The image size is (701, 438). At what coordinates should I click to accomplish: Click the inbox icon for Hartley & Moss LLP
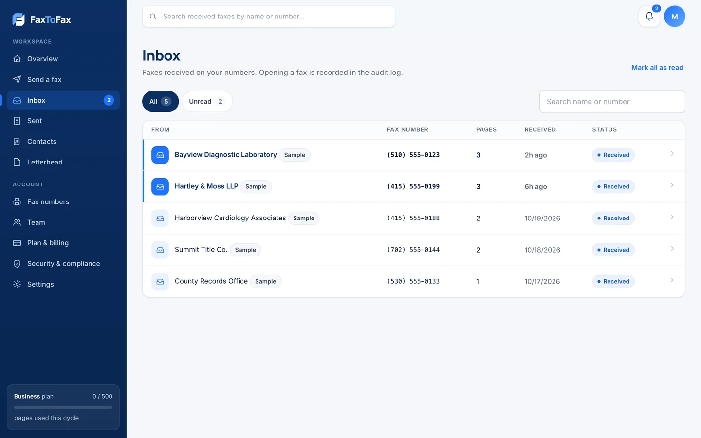click(160, 187)
